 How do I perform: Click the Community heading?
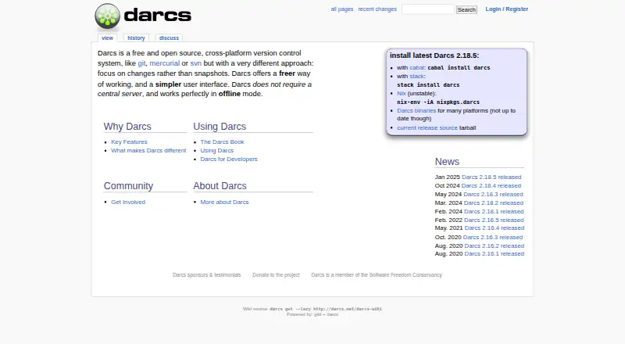point(128,186)
